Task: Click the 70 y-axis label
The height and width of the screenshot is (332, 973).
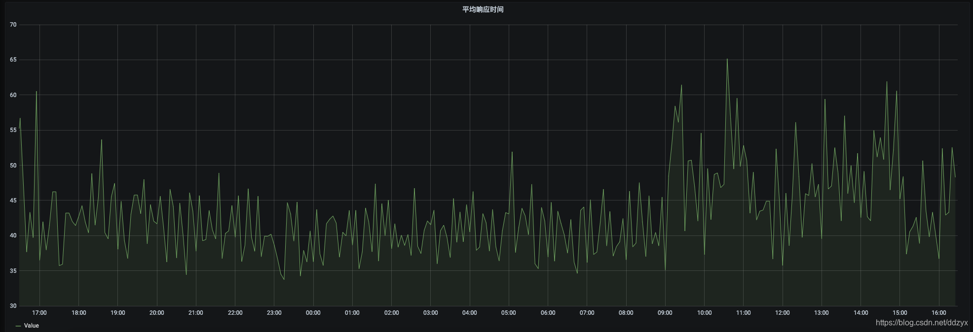Action: coord(13,25)
